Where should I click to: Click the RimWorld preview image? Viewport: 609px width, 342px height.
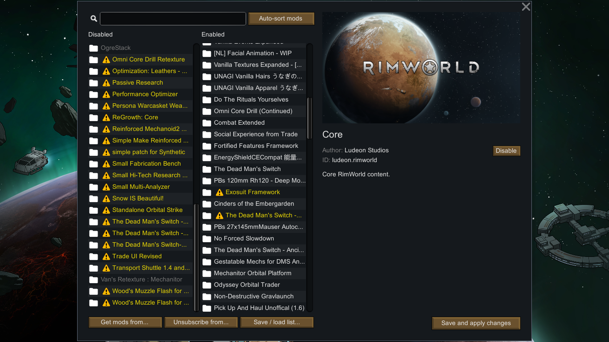tap(421, 68)
